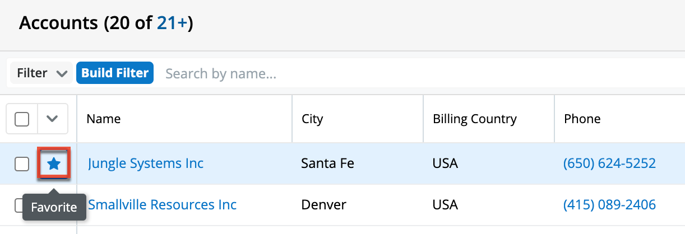The height and width of the screenshot is (234, 685).
Task: Click phone number (415) 089-2406
Action: (609, 205)
